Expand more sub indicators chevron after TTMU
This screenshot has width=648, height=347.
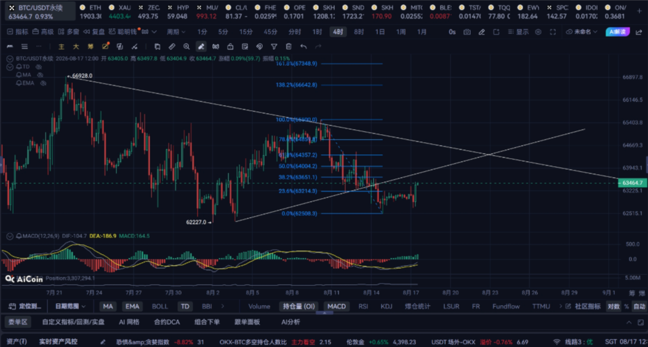coord(561,306)
